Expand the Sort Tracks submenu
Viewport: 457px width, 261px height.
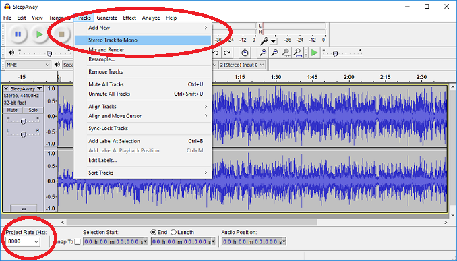[142, 173]
